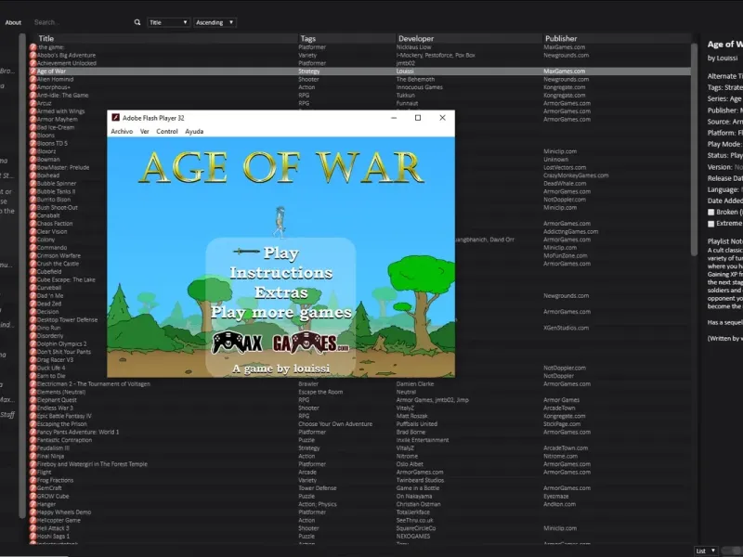Screen dimensions: 743x557
Task: Select the Feudalism III row
Action: click(359, 448)
